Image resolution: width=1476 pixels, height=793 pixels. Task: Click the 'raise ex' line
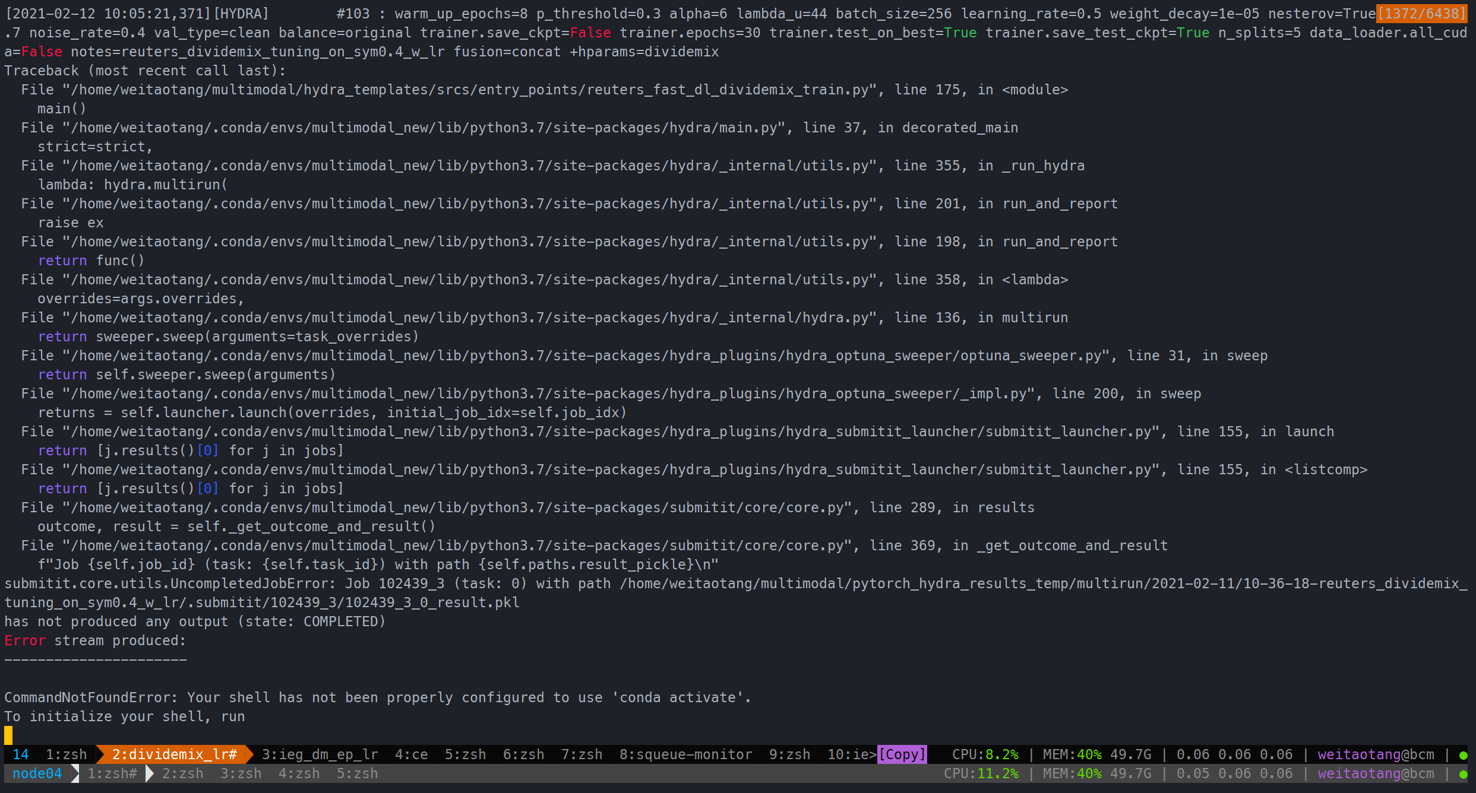click(x=71, y=223)
